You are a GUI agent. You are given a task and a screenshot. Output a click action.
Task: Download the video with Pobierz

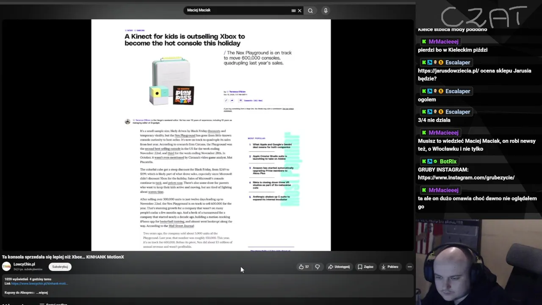click(390, 267)
